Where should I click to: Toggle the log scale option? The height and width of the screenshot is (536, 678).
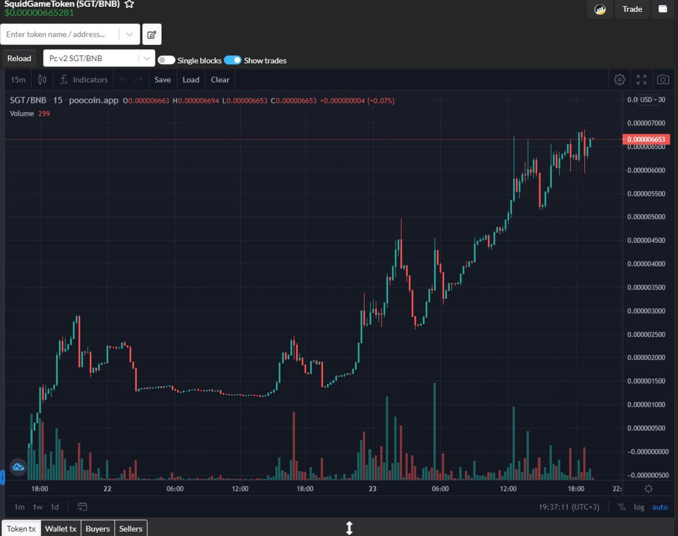click(x=638, y=507)
